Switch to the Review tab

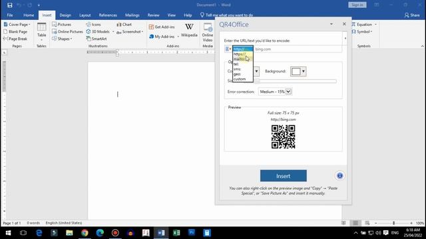click(154, 15)
